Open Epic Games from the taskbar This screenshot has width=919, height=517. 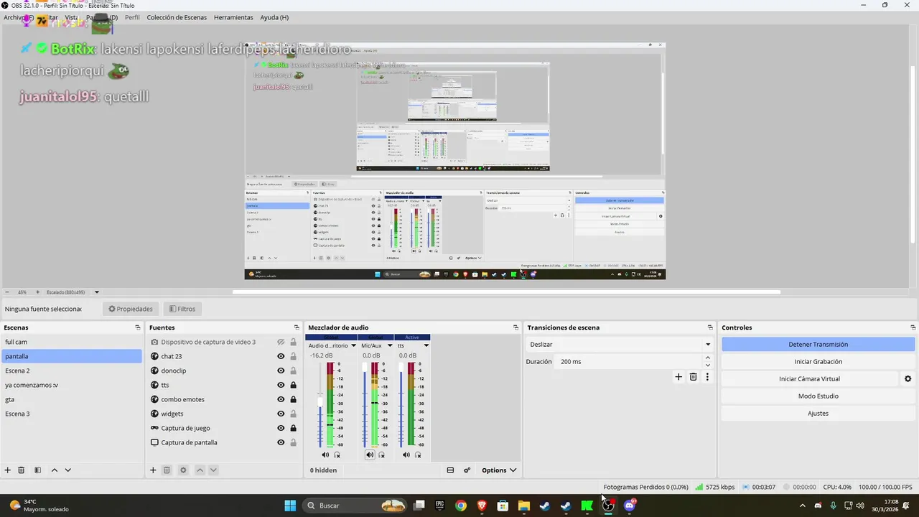coord(440,506)
